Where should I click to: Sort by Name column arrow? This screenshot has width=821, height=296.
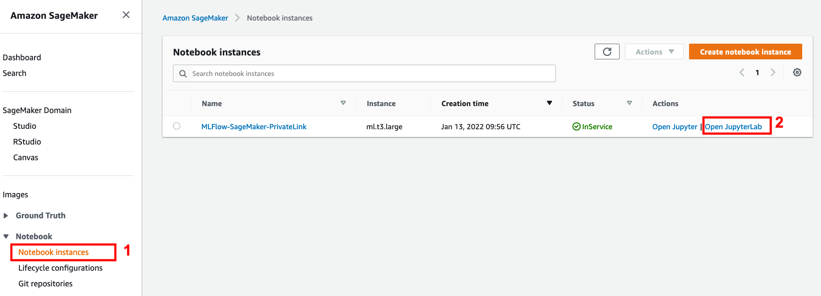tap(343, 103)
